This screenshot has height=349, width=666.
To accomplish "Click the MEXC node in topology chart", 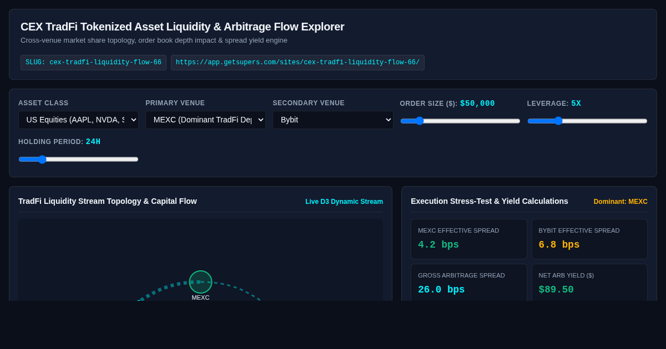I will pos(200,282).
